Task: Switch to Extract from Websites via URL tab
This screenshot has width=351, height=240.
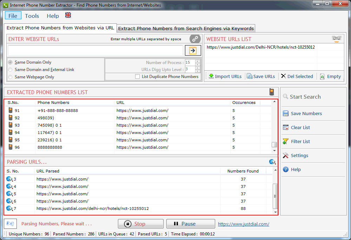Action: click(x=60, y=28)
